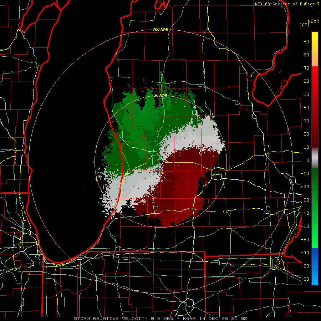The width and height of the screenshot is (321, 321).
Task: Click the -80 value on the velocity scale
Action: click(x=305, y=266)
